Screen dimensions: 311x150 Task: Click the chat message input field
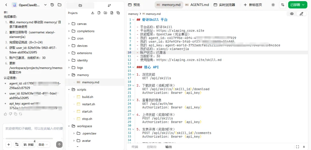tap(33, 129)
